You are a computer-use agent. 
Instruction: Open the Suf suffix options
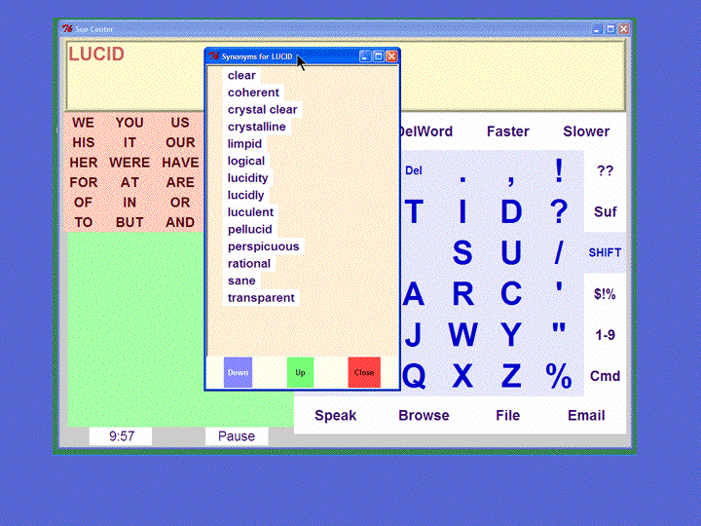[605, 212]
